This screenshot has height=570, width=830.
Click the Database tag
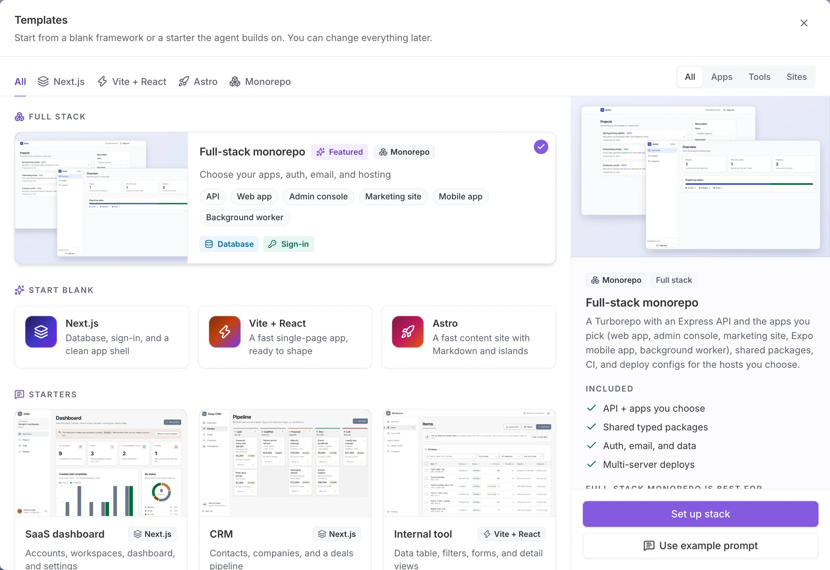click(229, 244)
